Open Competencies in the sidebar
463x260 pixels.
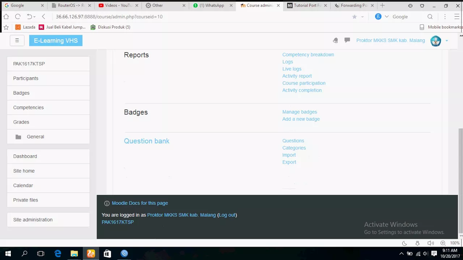click(48, 108)
